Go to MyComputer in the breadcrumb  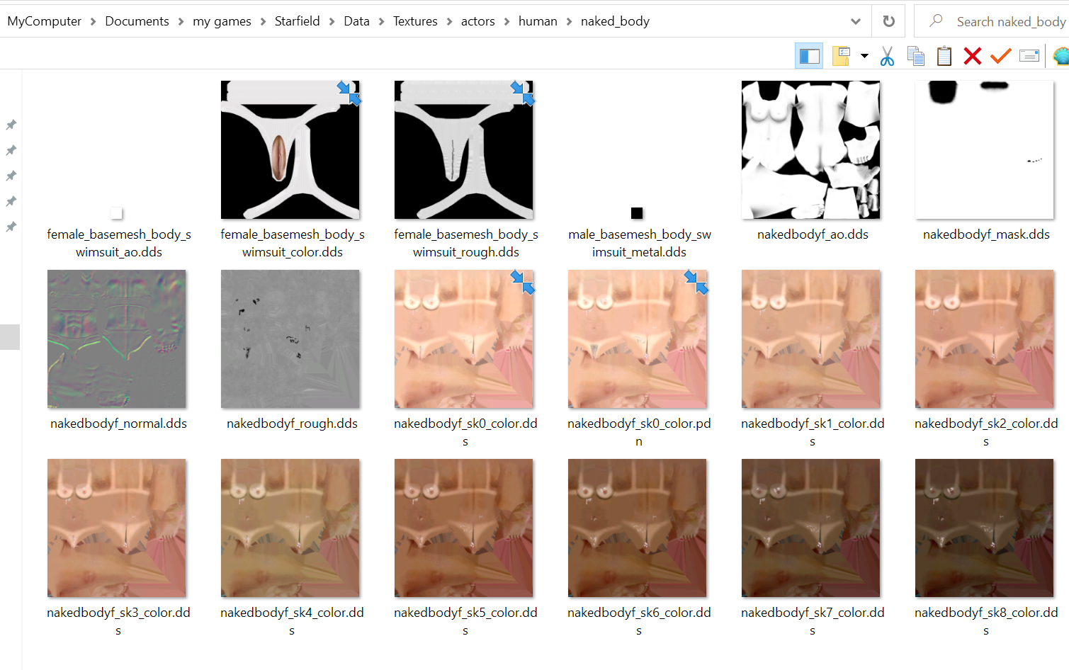tap(44, 21)
